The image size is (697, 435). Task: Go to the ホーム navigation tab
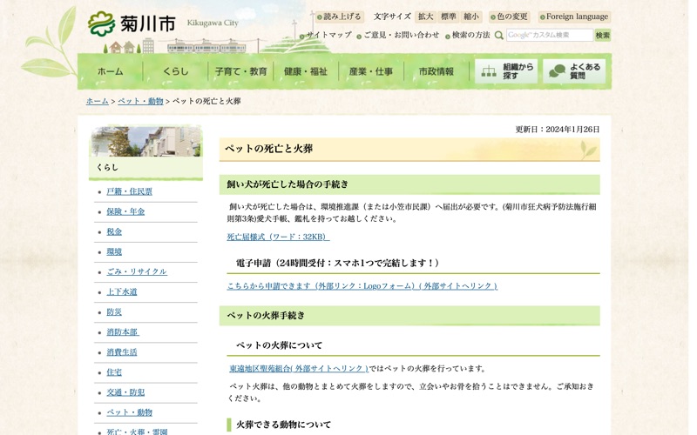click(x=111, y=71)
